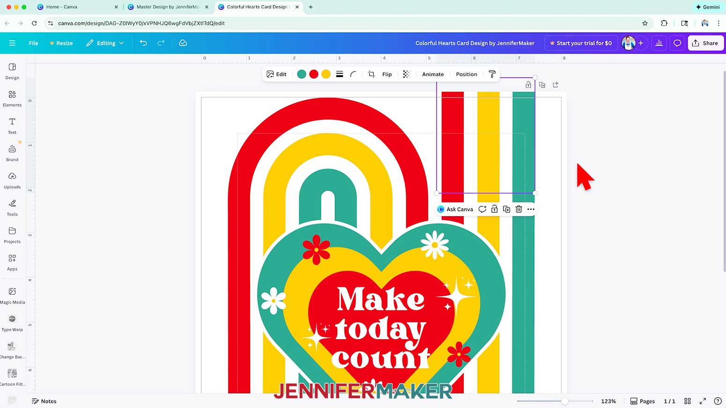The image size is (726, 408).
Task: Click the cloud save status icon
Action: [x=183, y=43]
